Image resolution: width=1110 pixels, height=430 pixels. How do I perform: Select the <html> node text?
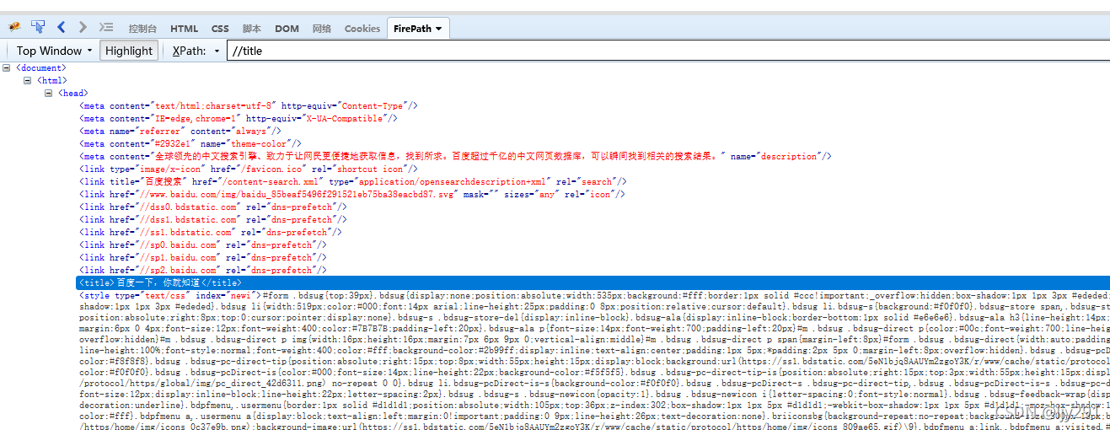coord(51,80)
